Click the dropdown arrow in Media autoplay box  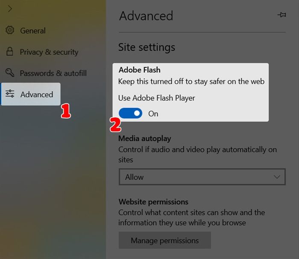(277, 177)
